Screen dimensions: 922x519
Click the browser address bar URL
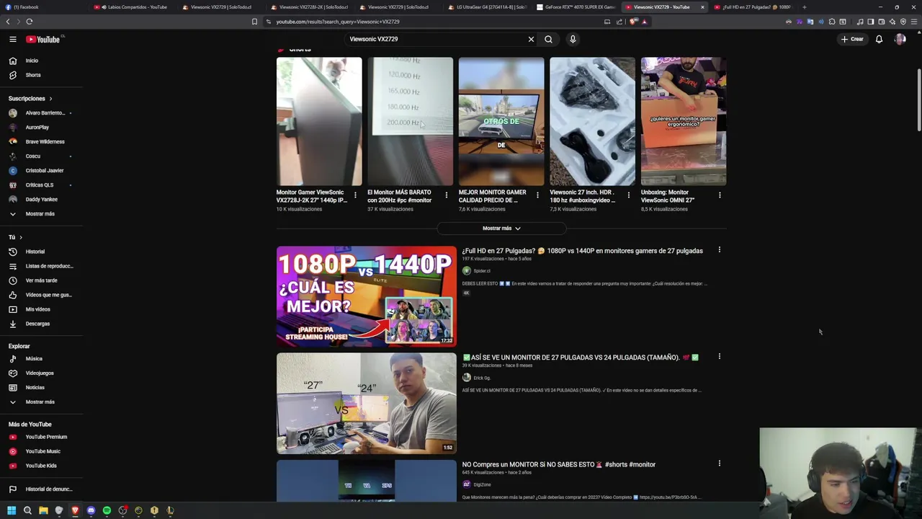[x=338, y=22]
